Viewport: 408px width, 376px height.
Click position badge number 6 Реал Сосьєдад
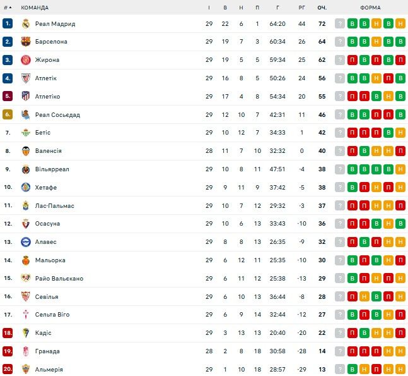tap(8, 115)
